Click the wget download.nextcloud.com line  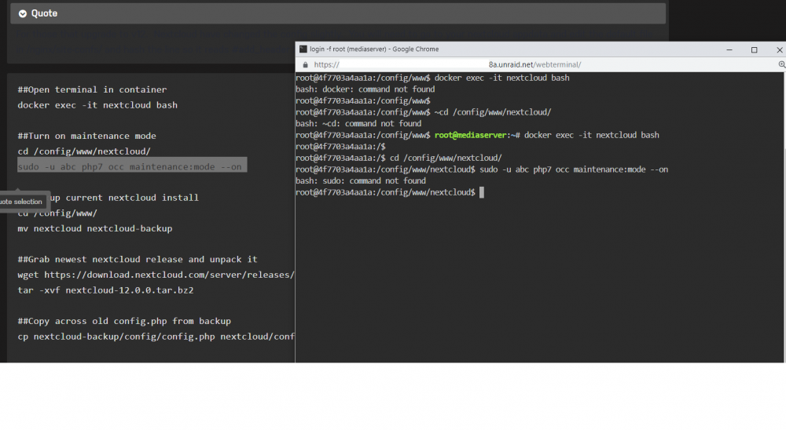[156, 275]
